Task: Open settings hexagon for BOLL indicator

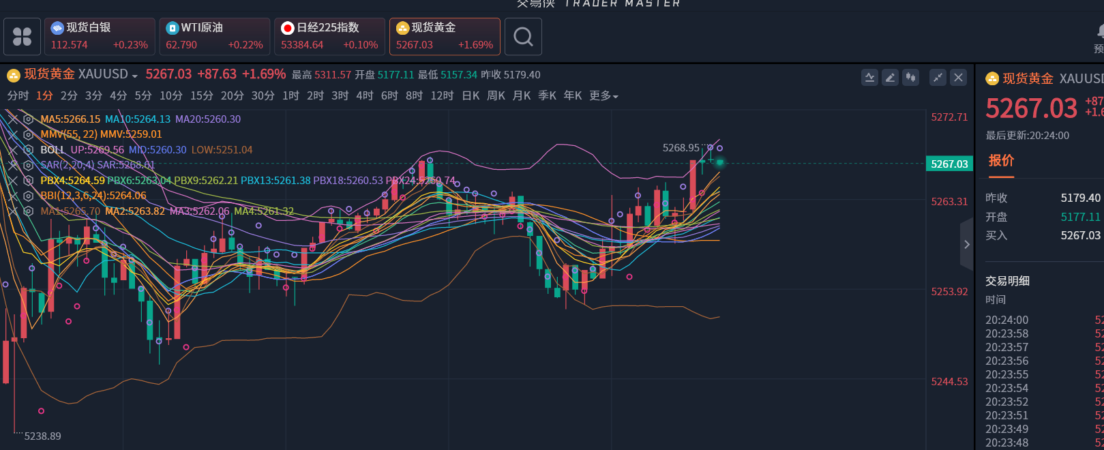Action: point(29,150)
